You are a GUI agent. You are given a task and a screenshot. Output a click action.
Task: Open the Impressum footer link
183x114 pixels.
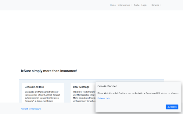click(35, 109)
